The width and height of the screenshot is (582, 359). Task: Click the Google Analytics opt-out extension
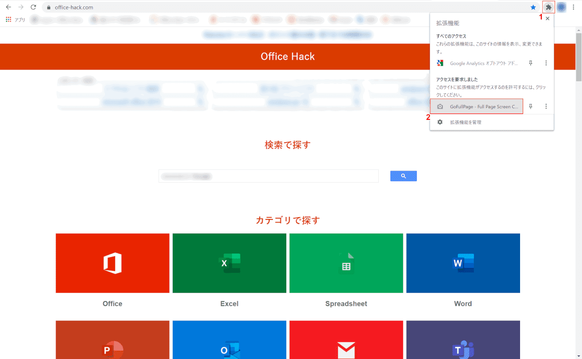477,63
